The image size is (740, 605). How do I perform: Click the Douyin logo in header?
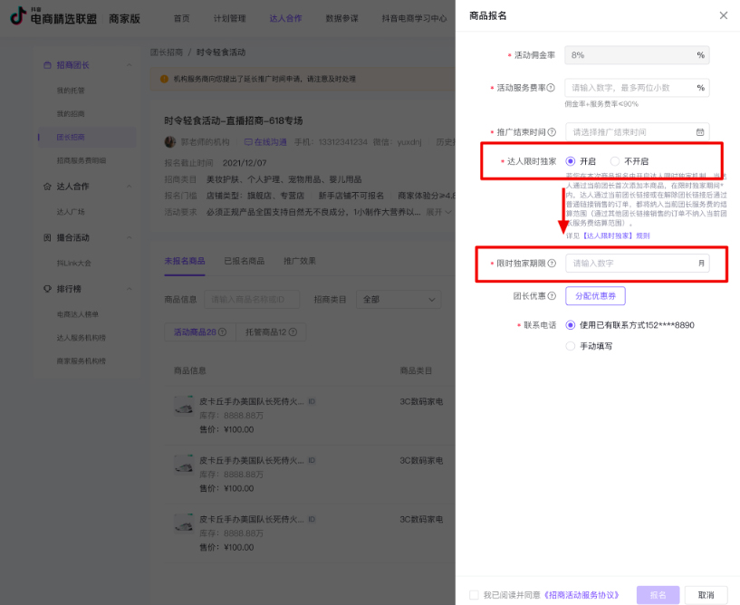[x=17, y=18]
